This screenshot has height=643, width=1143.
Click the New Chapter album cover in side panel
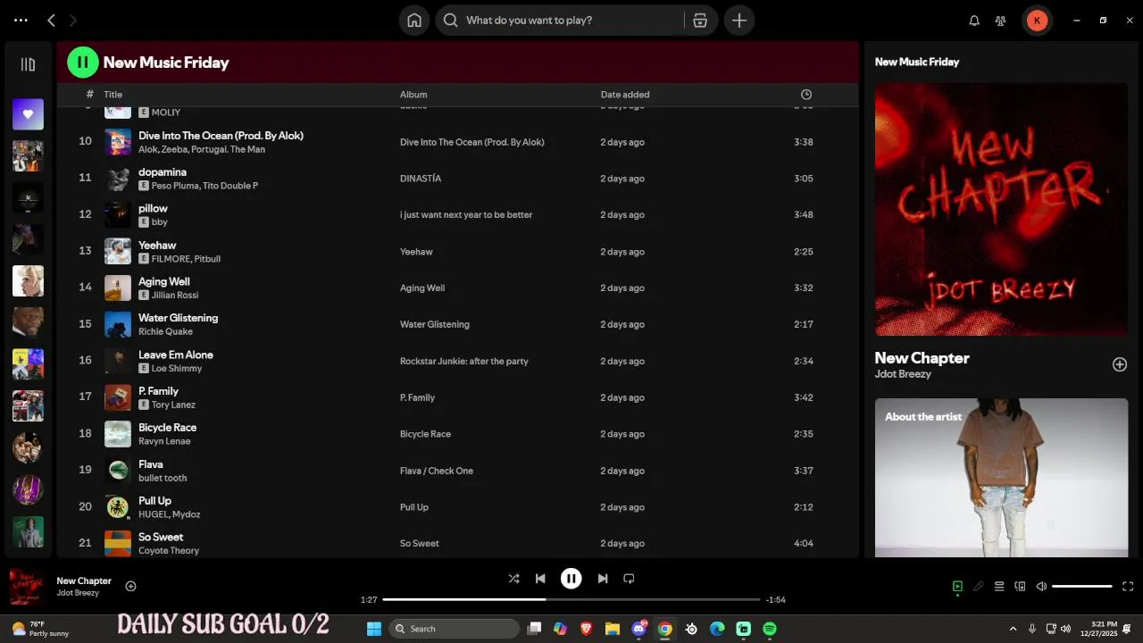point(1001,210)
